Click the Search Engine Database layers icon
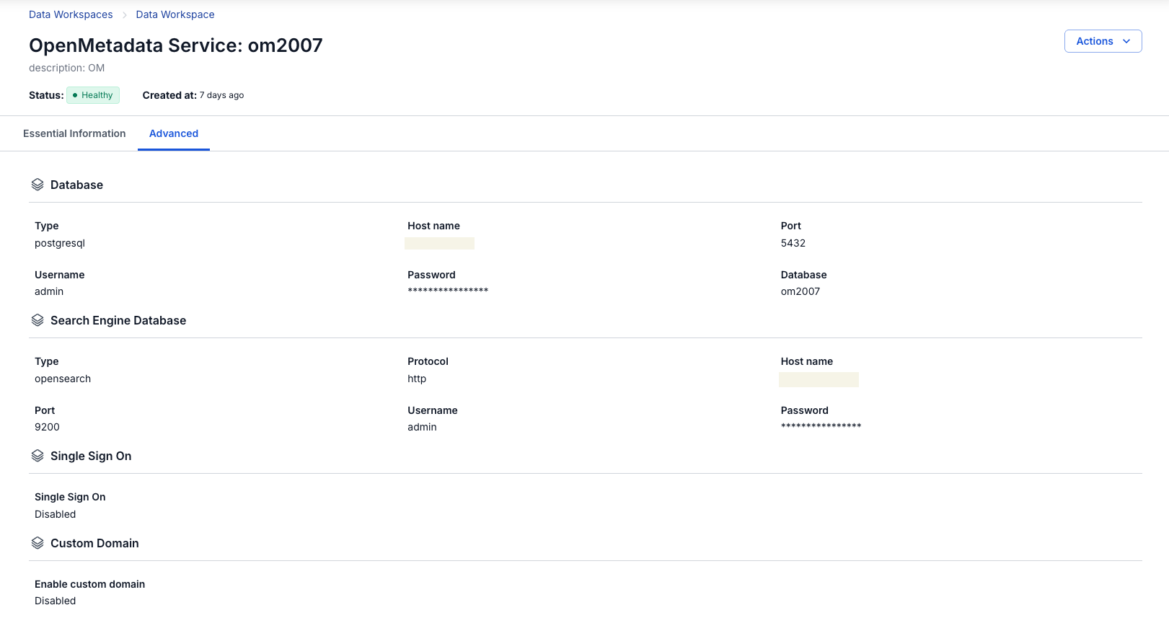 (38, 320)
